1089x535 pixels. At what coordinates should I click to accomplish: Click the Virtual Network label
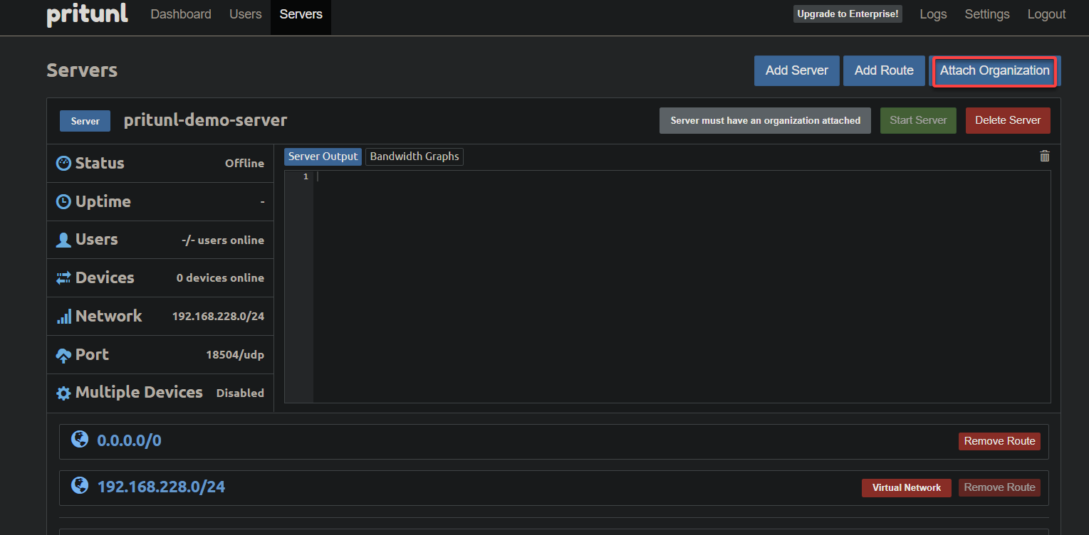pyautogui.click(x=907, y=487)
